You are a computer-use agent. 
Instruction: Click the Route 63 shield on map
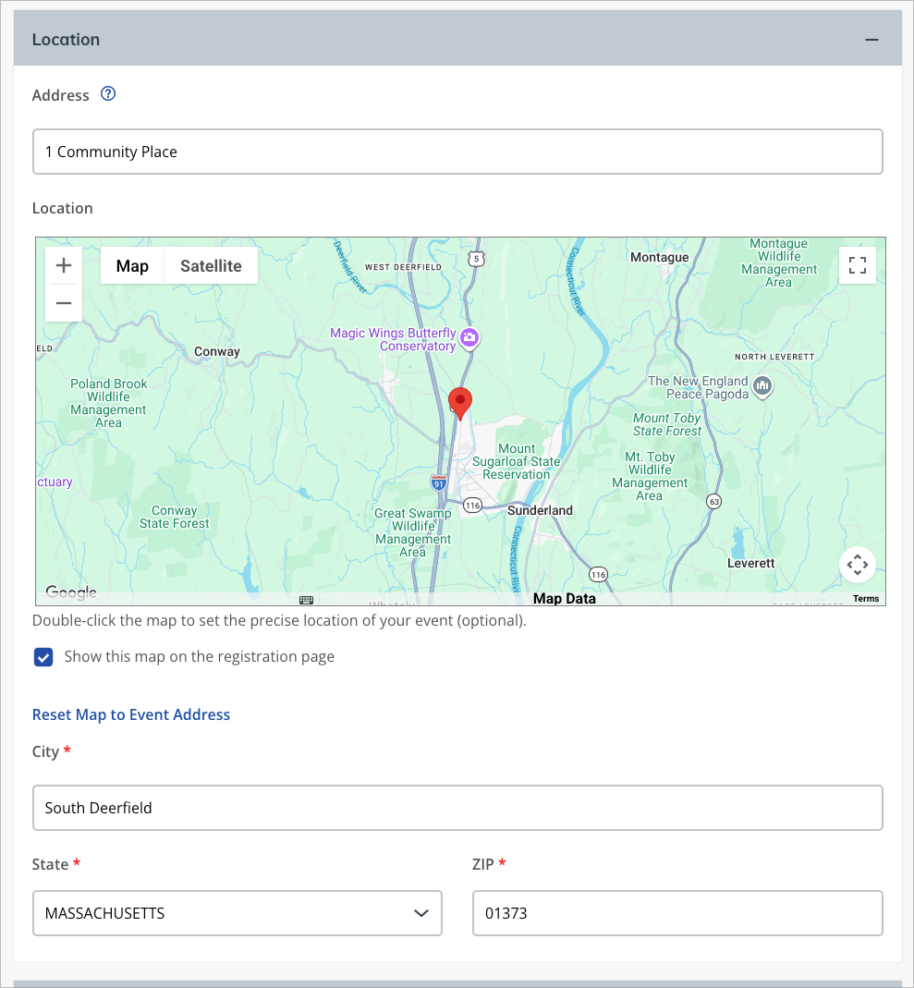[713, 502]
